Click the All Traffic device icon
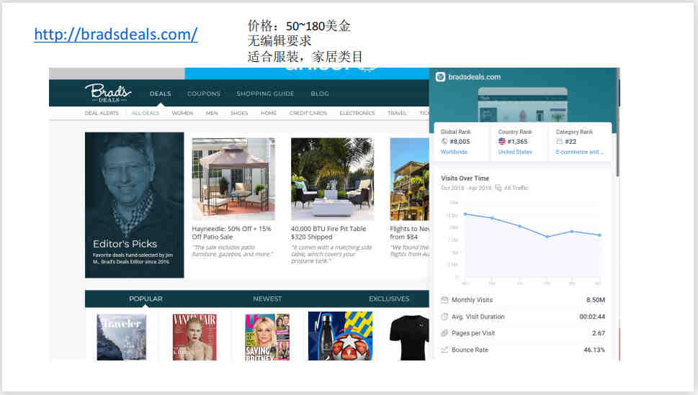This screenshot has height=395, width=698. pyautogui.click(x=498, y=189)
